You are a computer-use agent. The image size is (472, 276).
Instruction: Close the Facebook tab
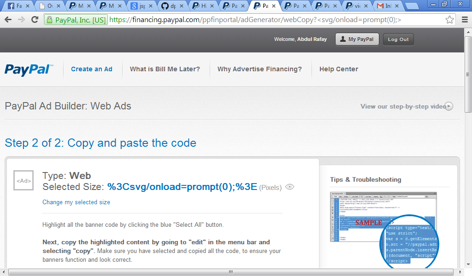pos(28,6)
